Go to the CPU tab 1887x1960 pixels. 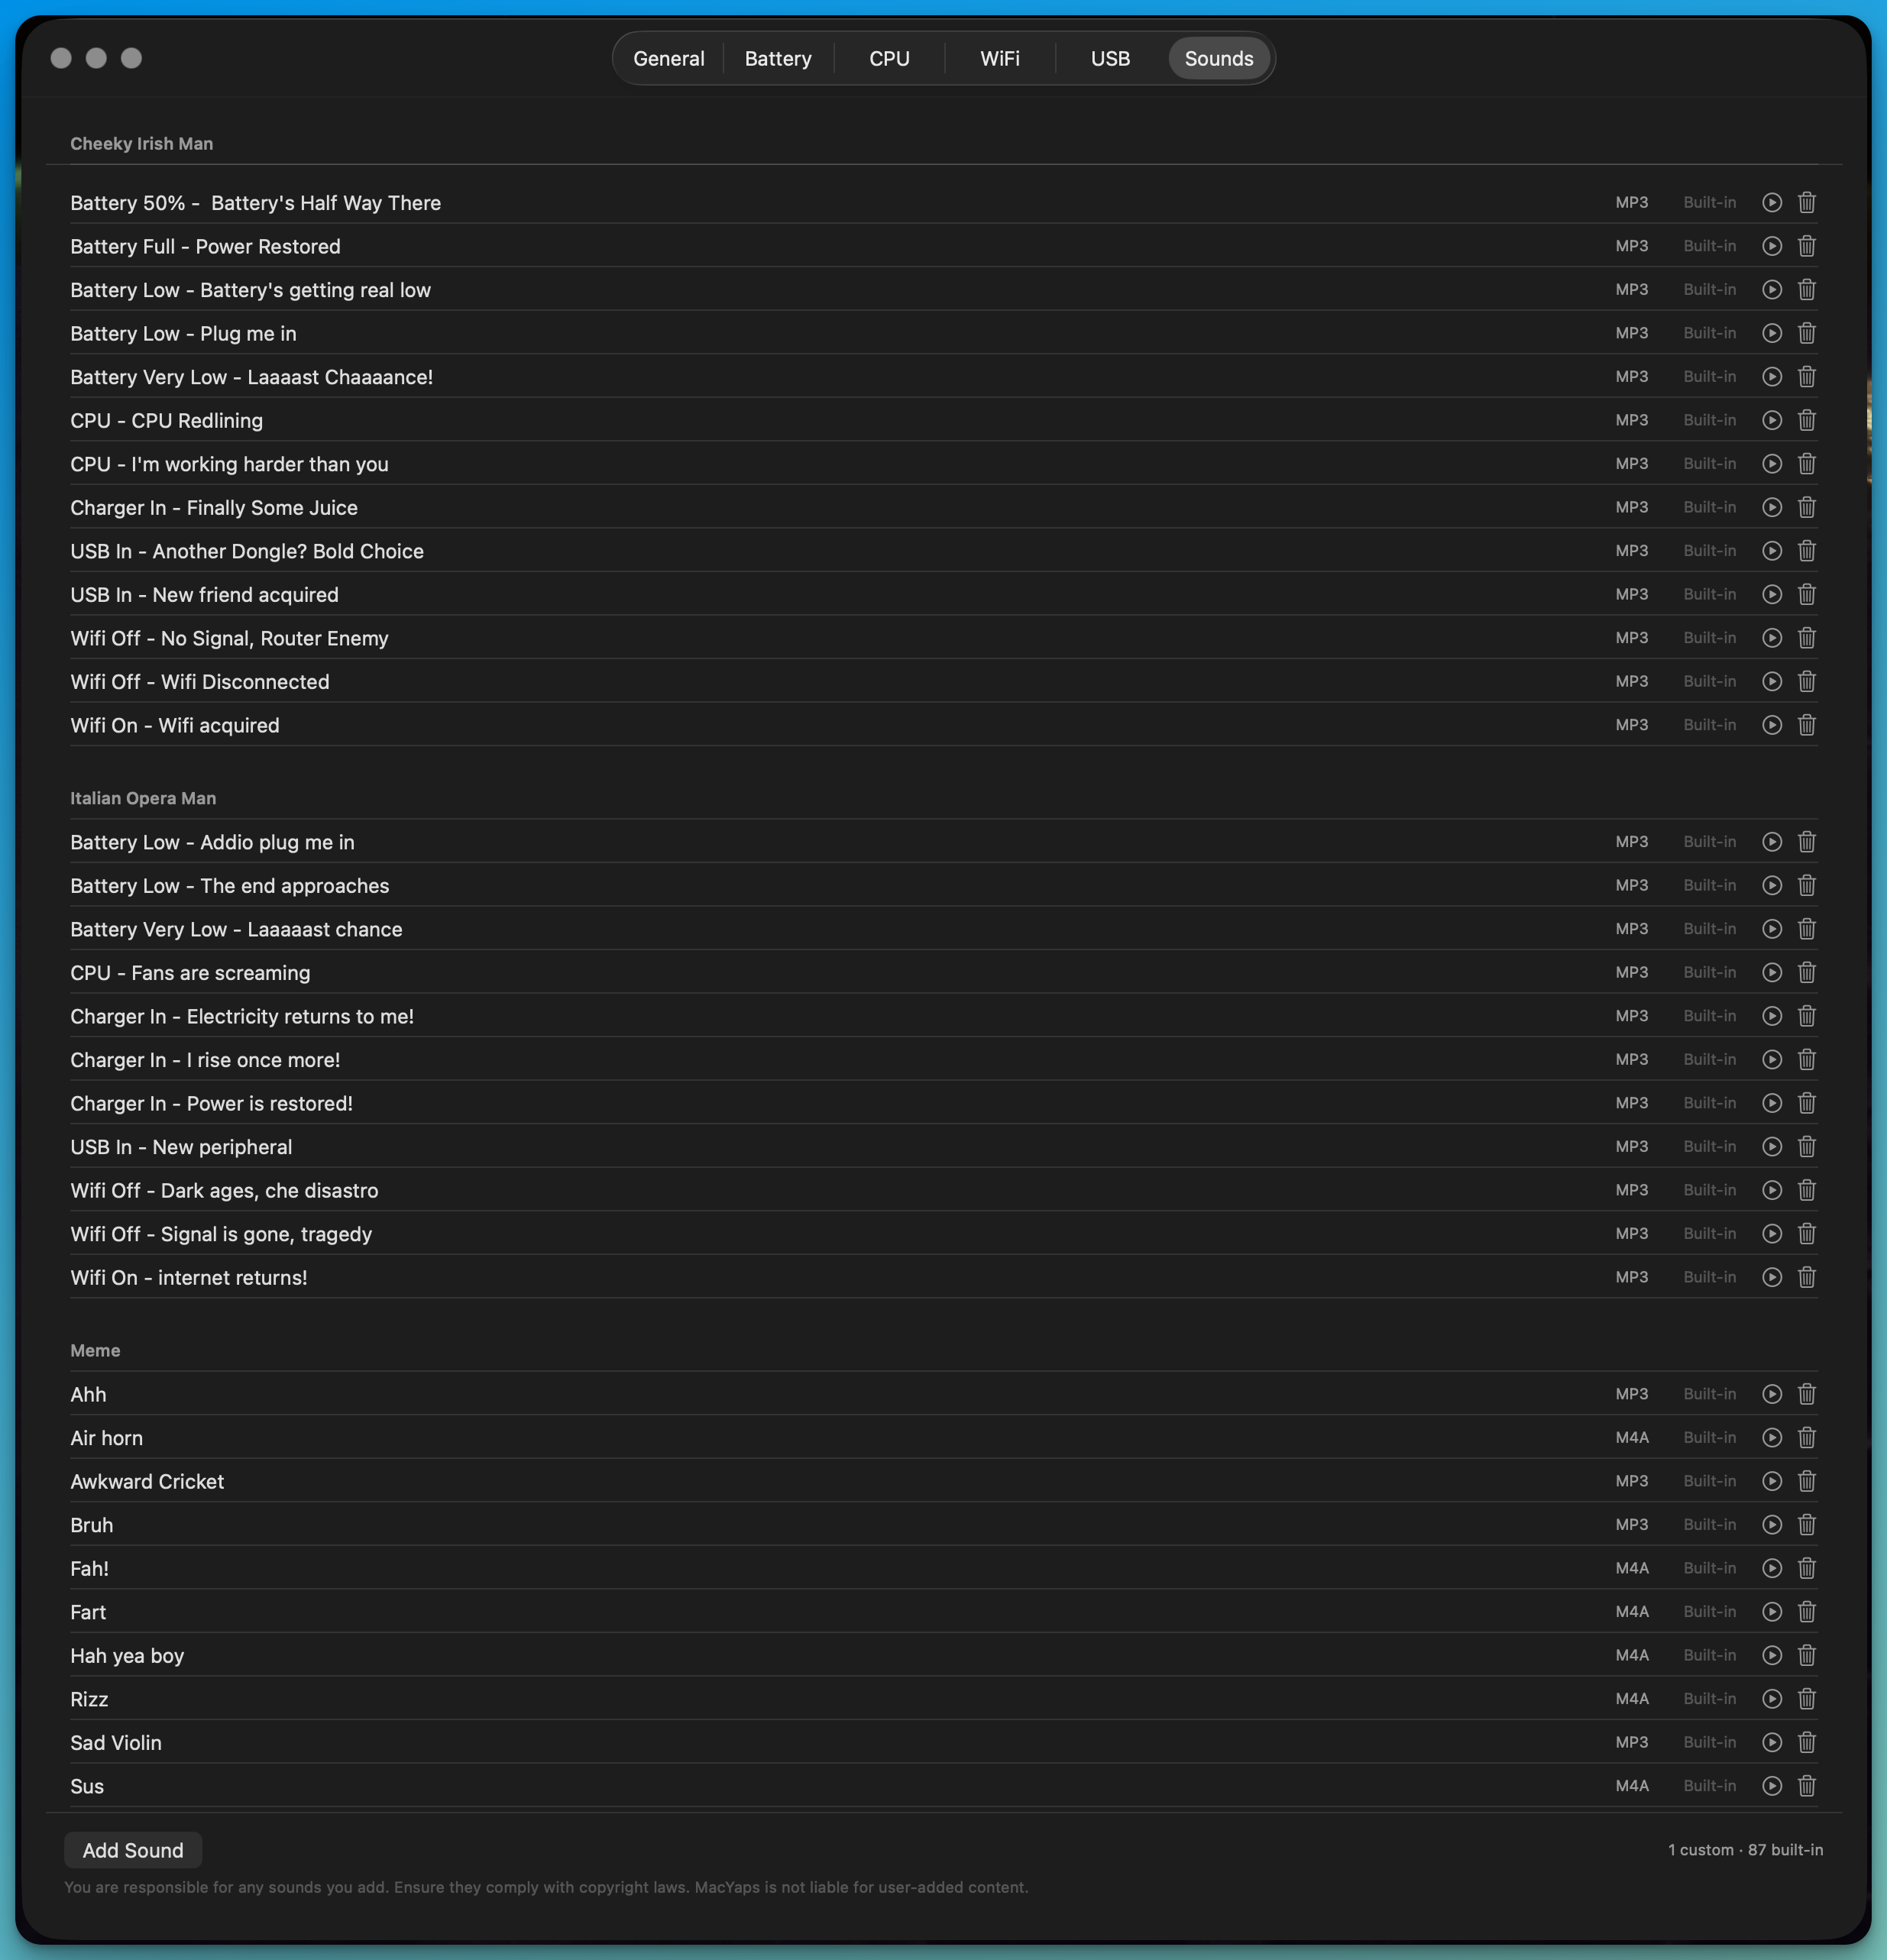(889, 59)
